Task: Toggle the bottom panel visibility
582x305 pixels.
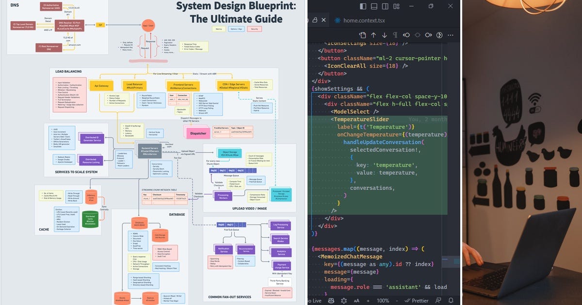Action: (374, 6)
